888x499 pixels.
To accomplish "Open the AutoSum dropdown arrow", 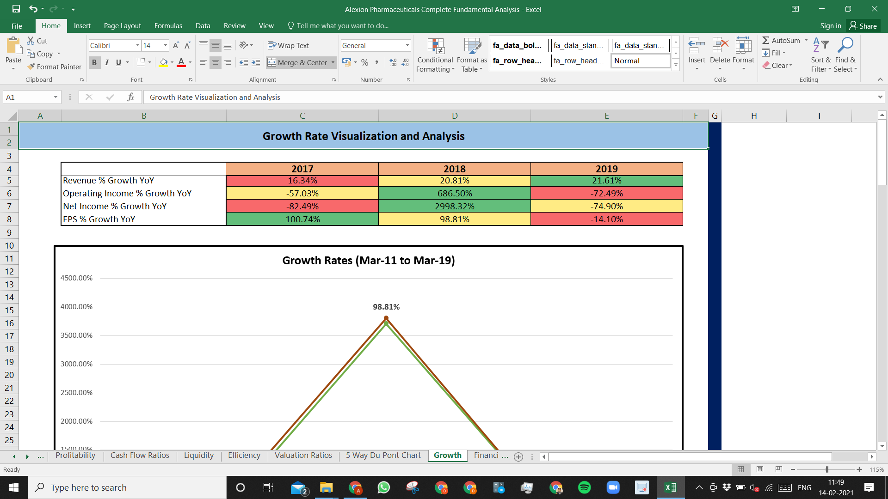I will click(806, 40).
